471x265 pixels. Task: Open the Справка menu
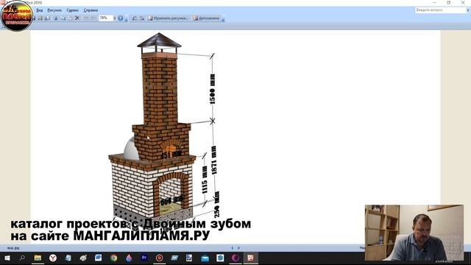point(91,10)
